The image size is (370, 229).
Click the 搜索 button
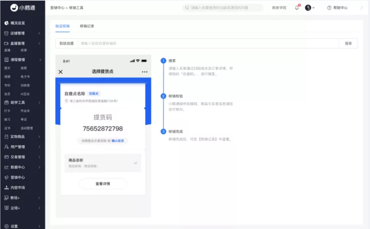[348, 43]
